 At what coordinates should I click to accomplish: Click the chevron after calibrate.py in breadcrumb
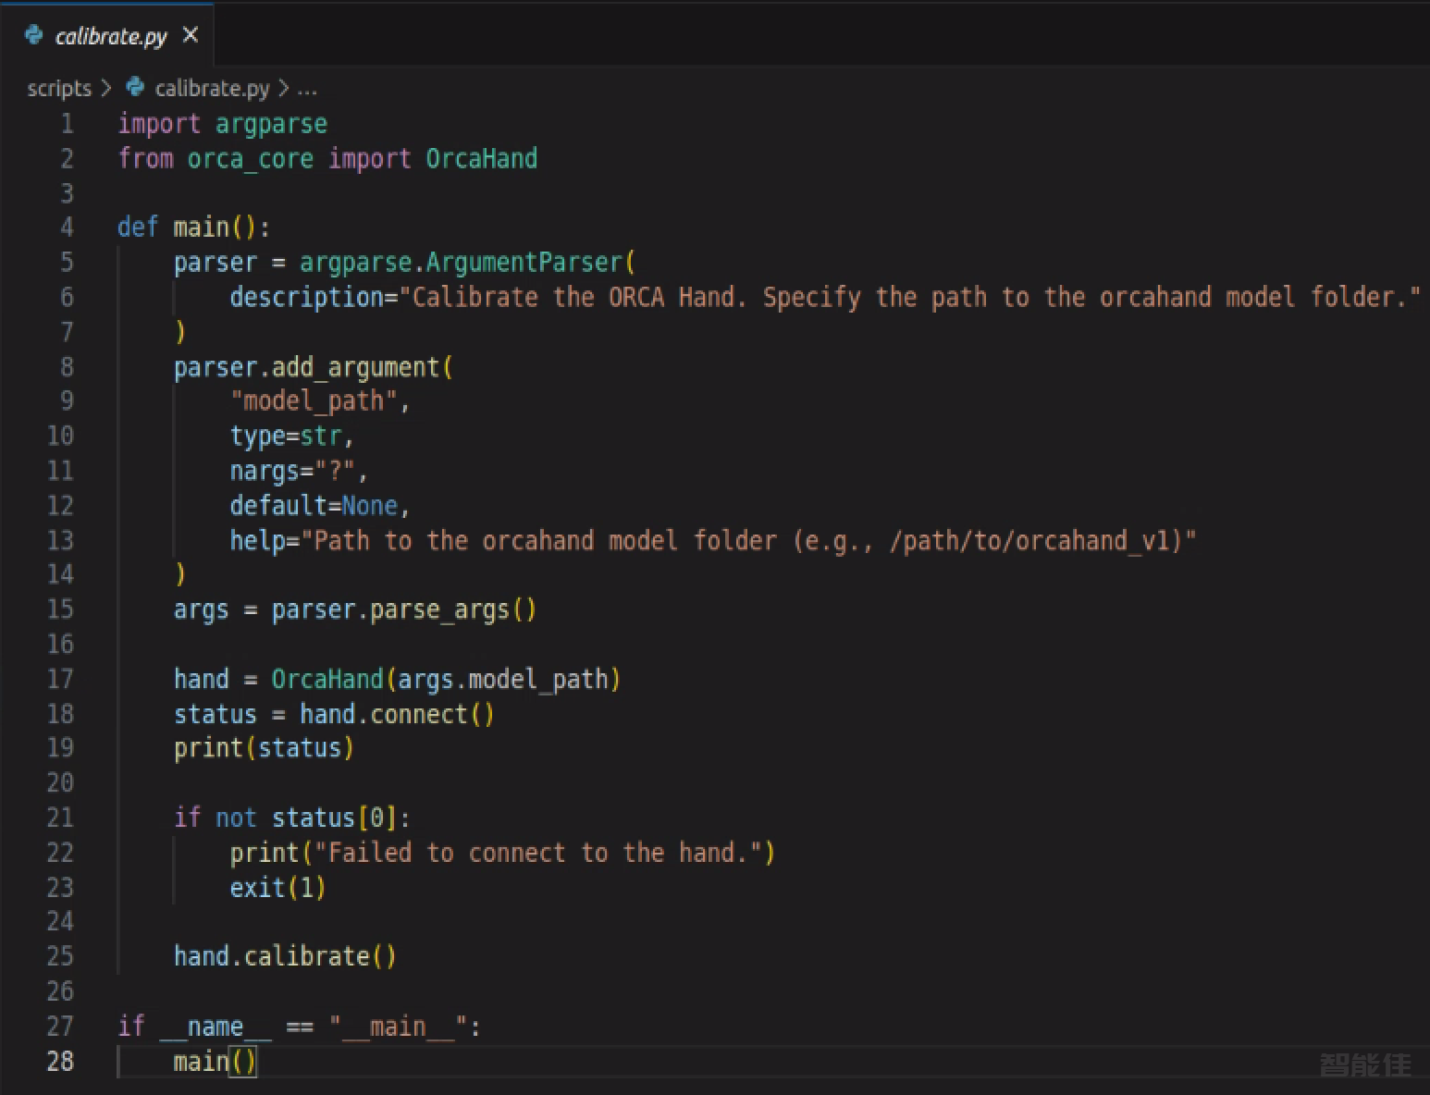coord(283,89)
